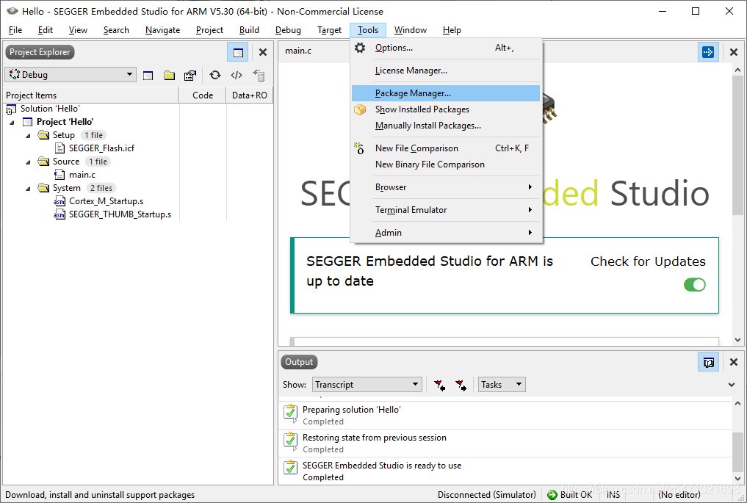Viewport: 747px width, 503px height.
Task: Collapse the Project 'Hello' tree node
Action: coord(12,123)
